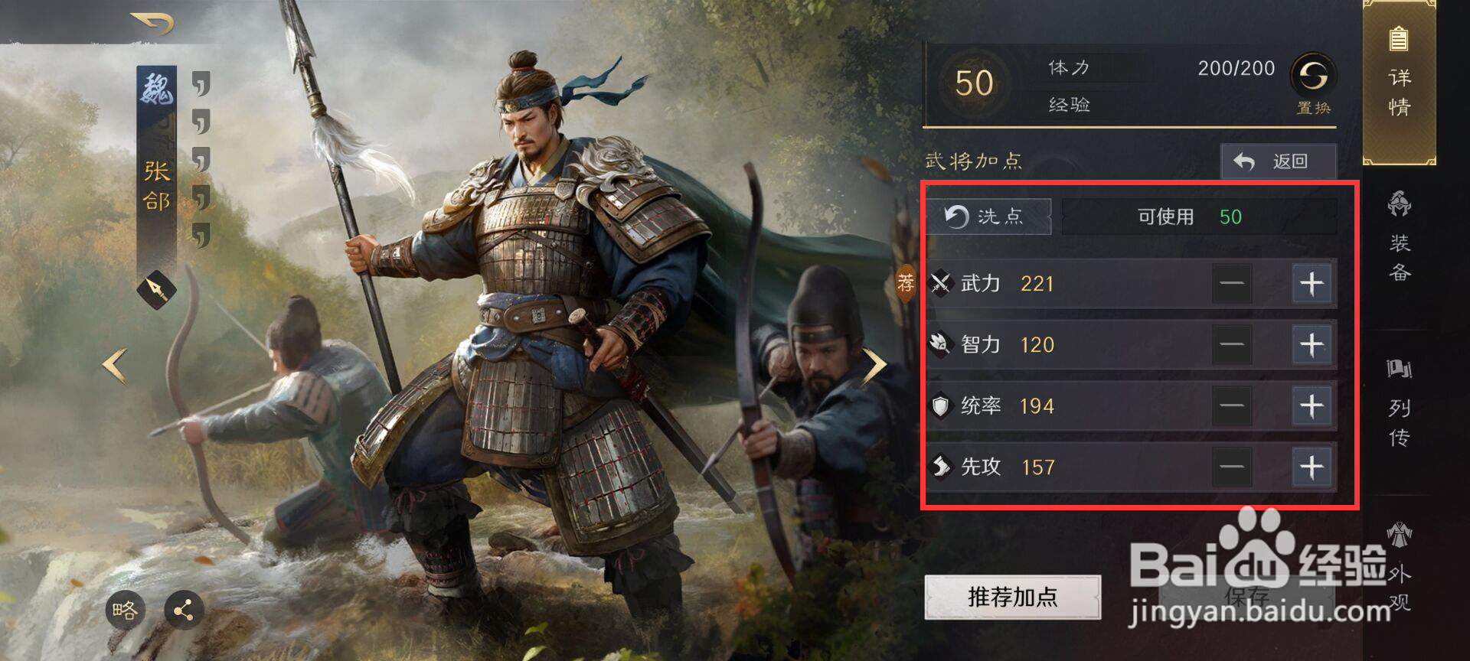
Task: Click the golden back arrow icon
Action: click(x=153, y=24)
